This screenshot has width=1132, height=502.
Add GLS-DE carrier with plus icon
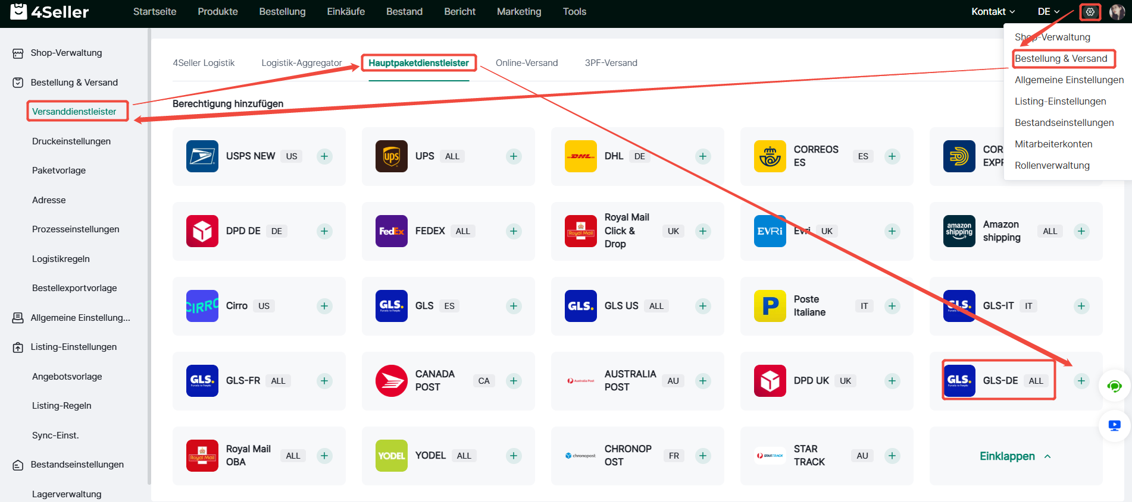coord(1081,381)
